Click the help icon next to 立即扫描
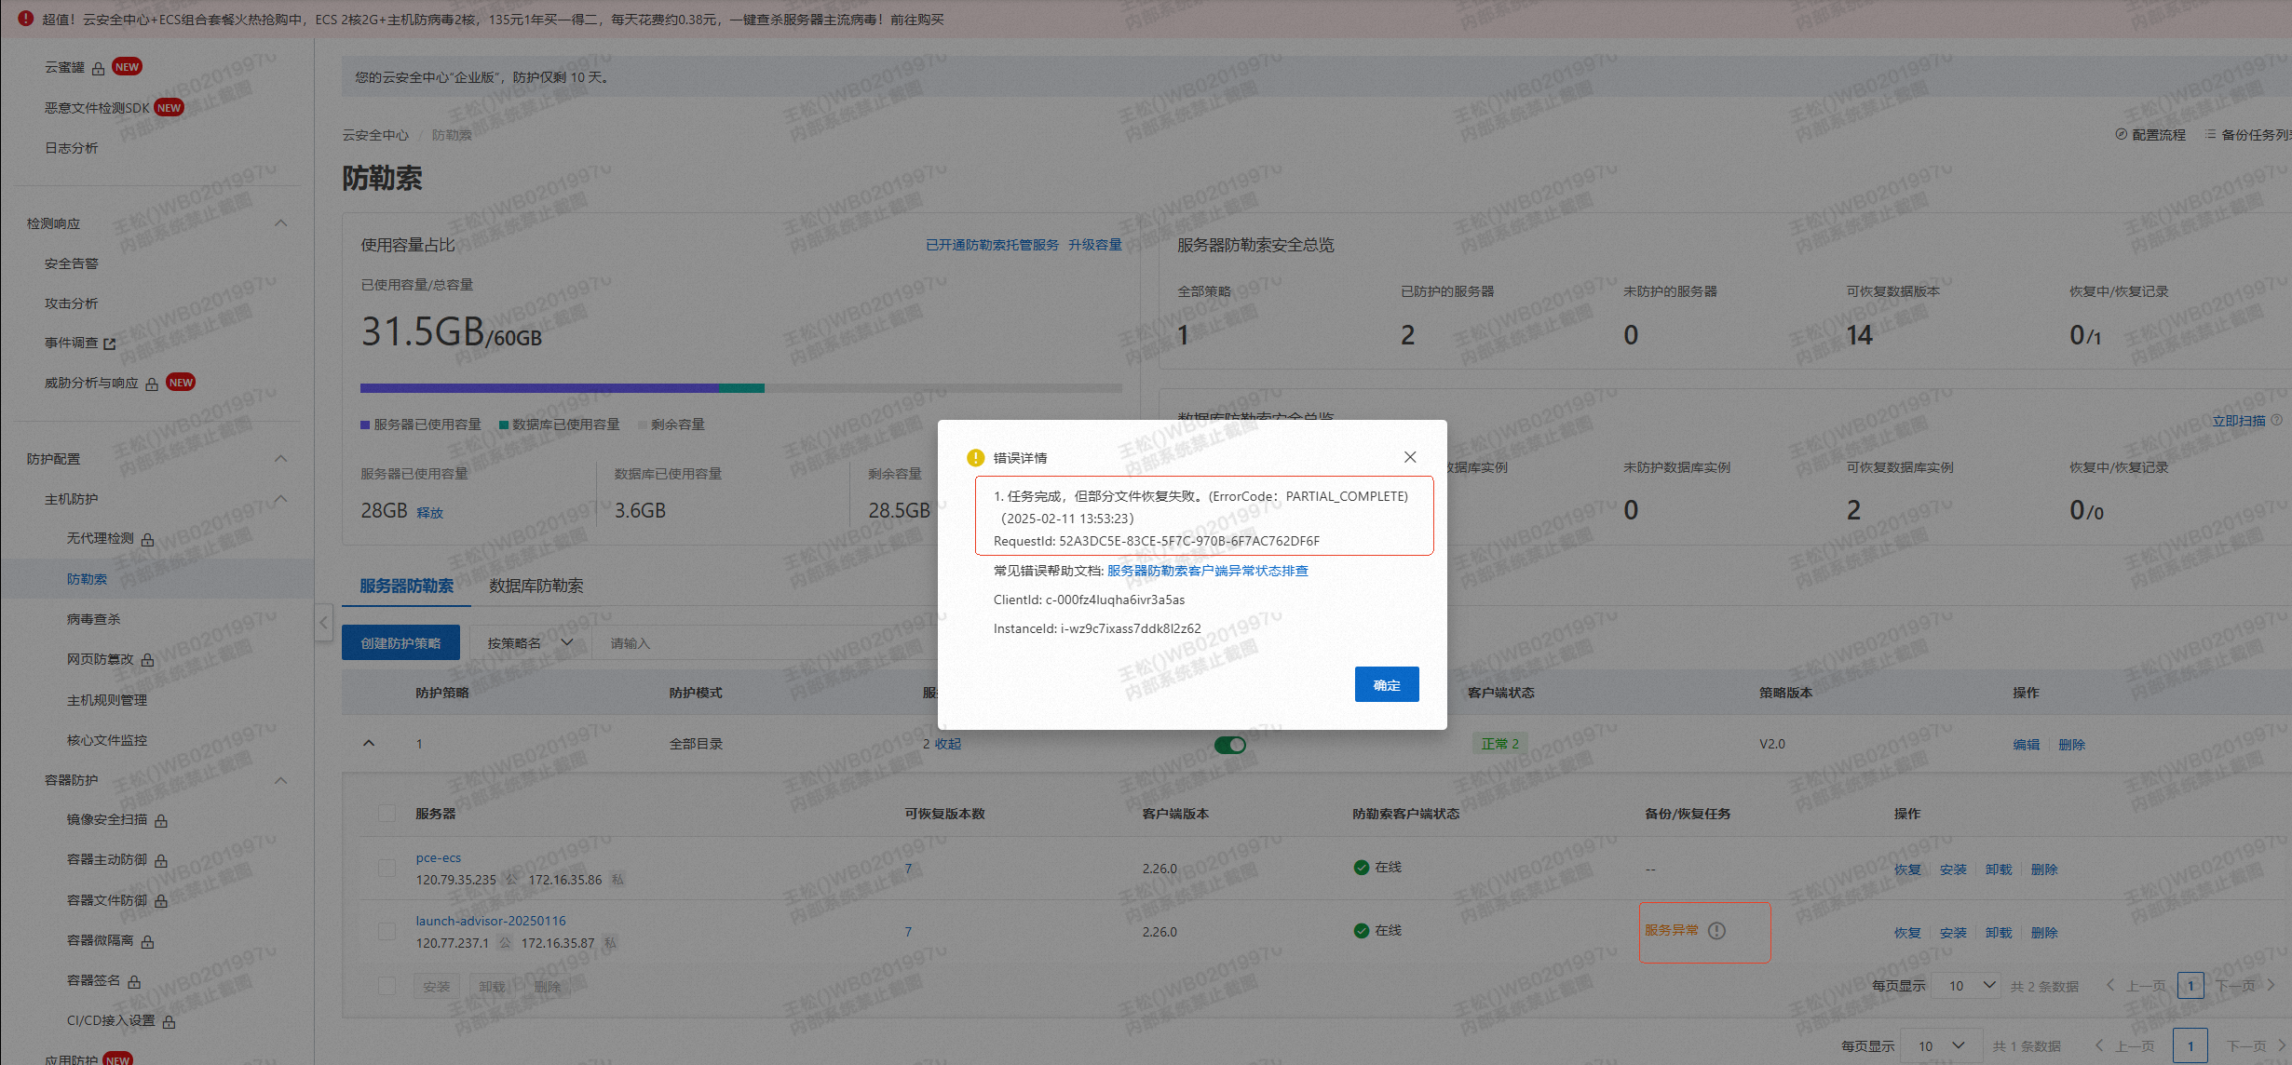The height and width of the screenshot is (1065, 2292). pyautogui.click(x=2276, y=421)
